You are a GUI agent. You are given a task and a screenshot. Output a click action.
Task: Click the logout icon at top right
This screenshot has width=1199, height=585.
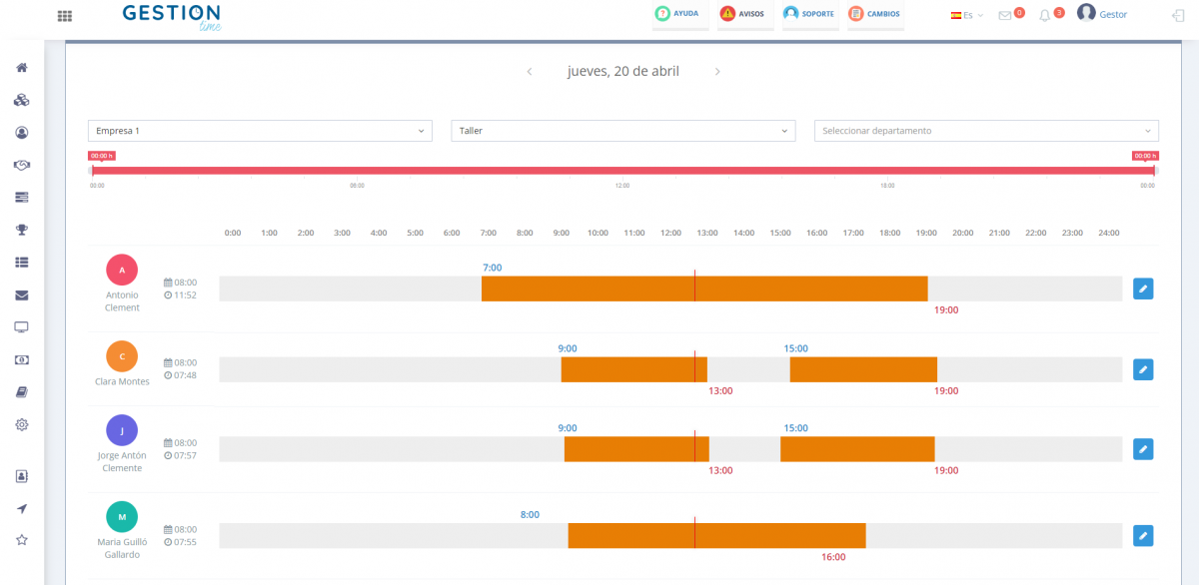1177,16
